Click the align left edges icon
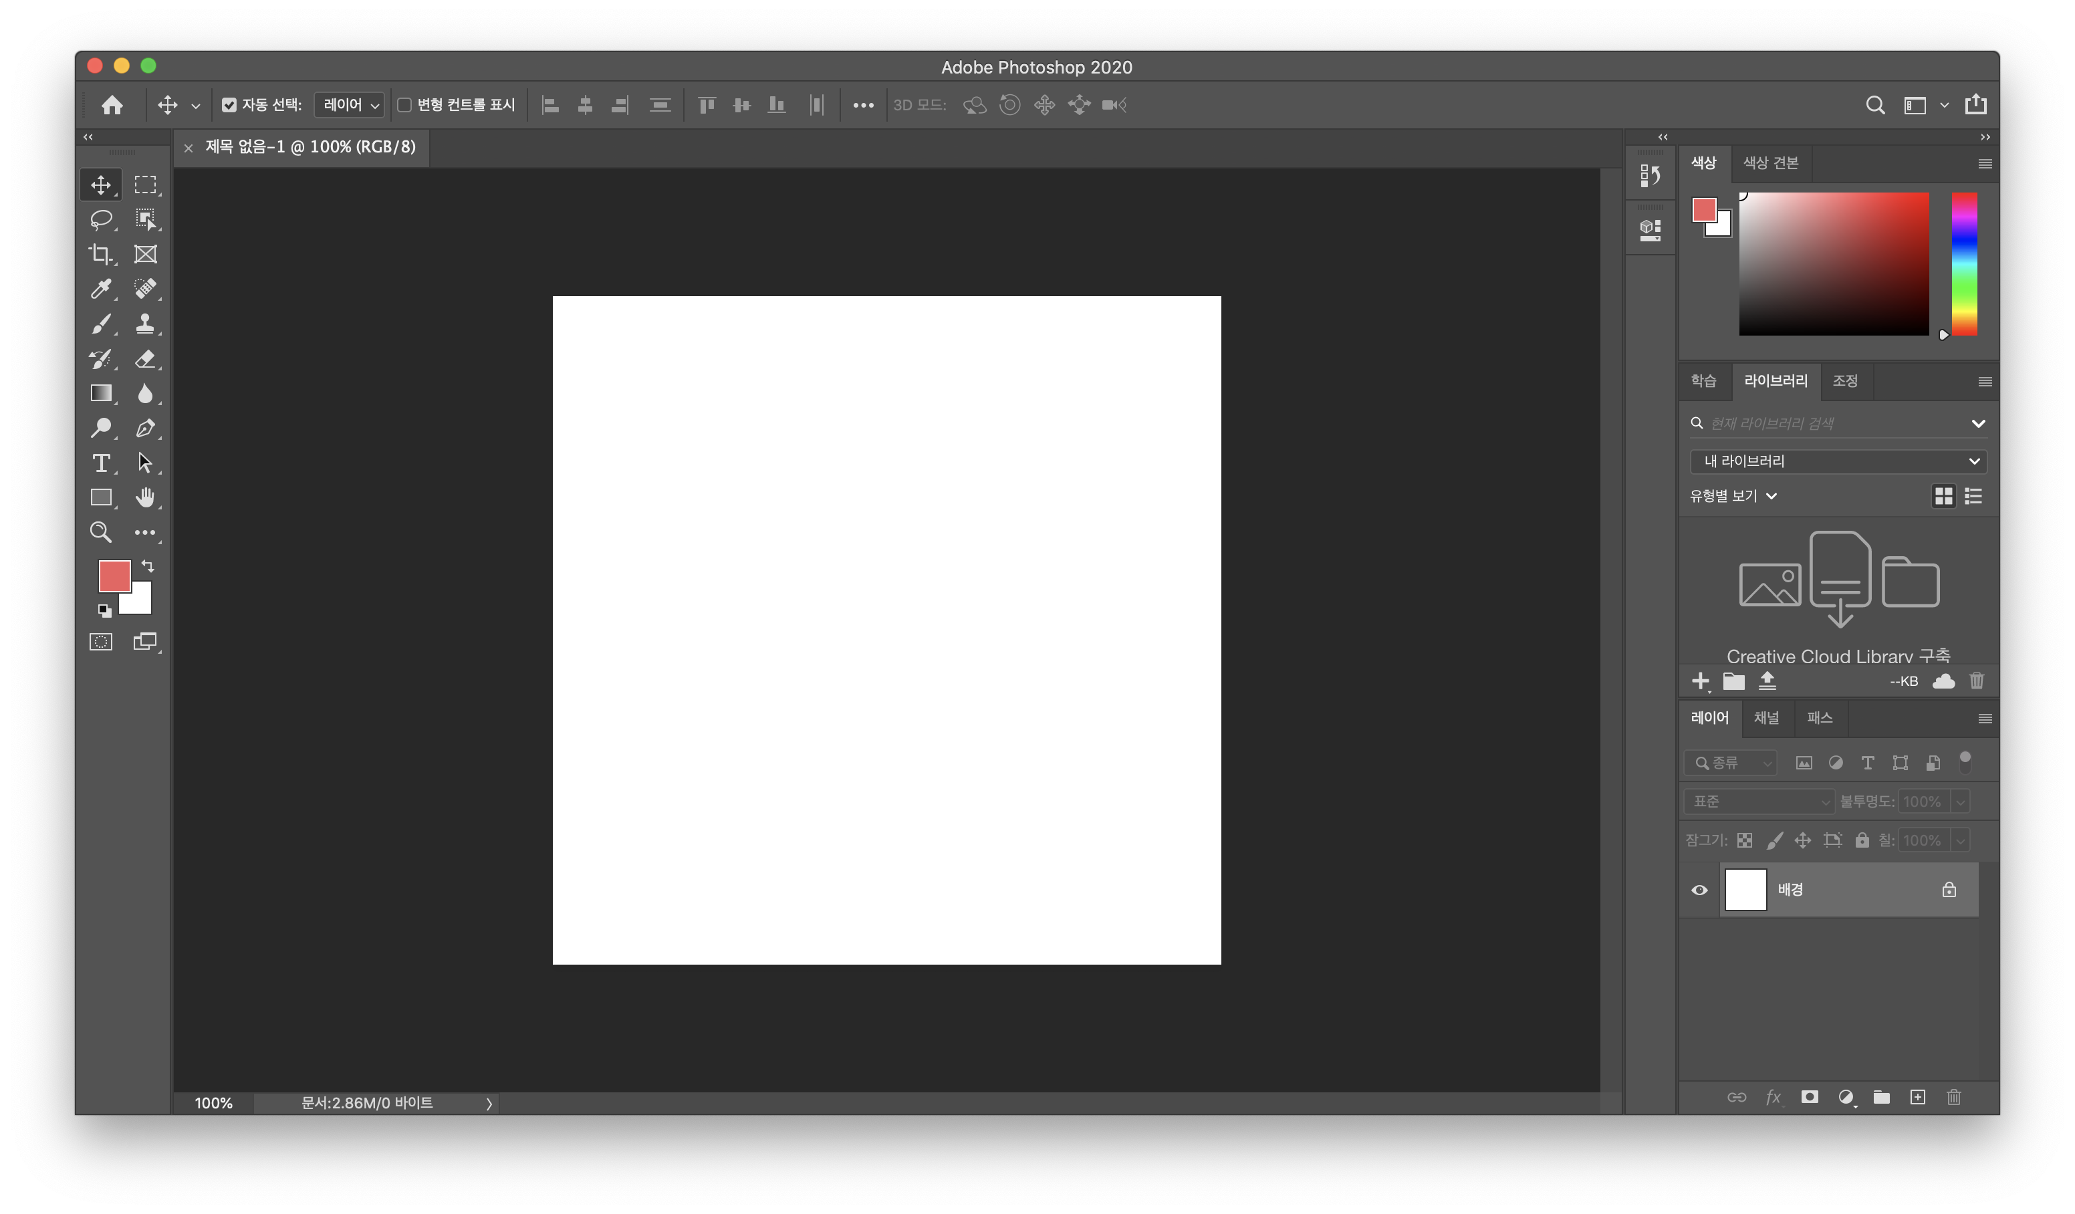Viewport: 2075px width, 1214px height. (x=550, y=104)
